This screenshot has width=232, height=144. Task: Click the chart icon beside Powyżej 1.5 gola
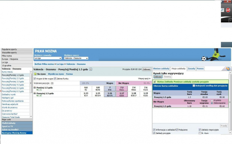(35, 93)
